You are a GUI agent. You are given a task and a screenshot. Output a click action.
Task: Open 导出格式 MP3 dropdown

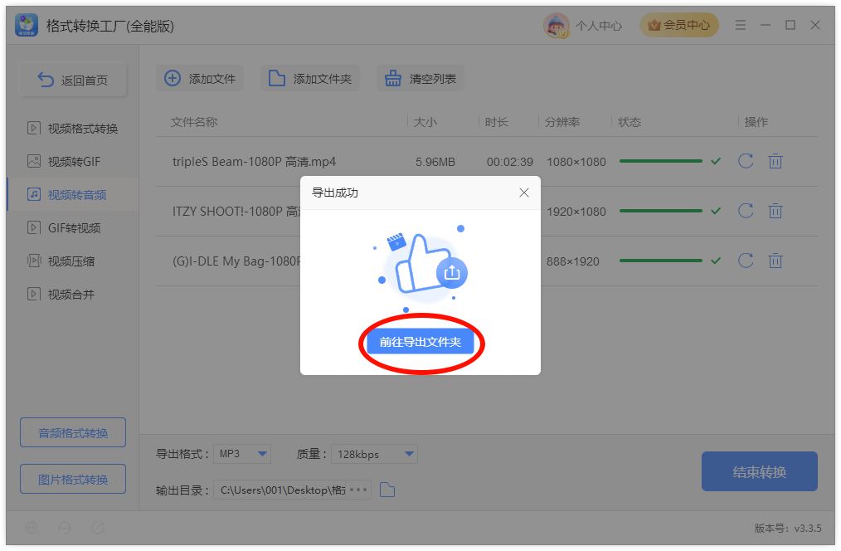pyautogui.click(x=242, y=454)
